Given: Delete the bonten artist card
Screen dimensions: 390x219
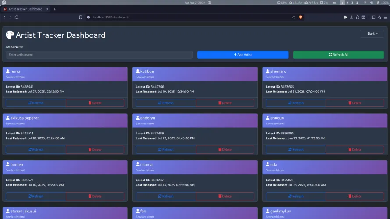Looking at the screenshot, I should [95, 196].
